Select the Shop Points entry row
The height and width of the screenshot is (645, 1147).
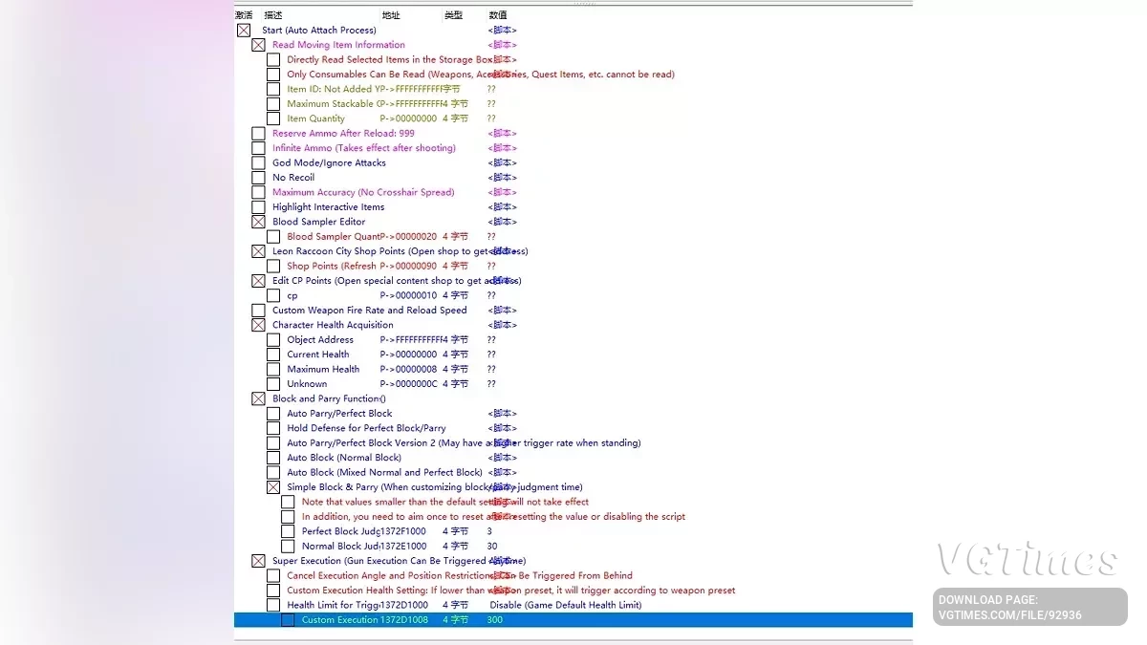[x=573, y=266]
